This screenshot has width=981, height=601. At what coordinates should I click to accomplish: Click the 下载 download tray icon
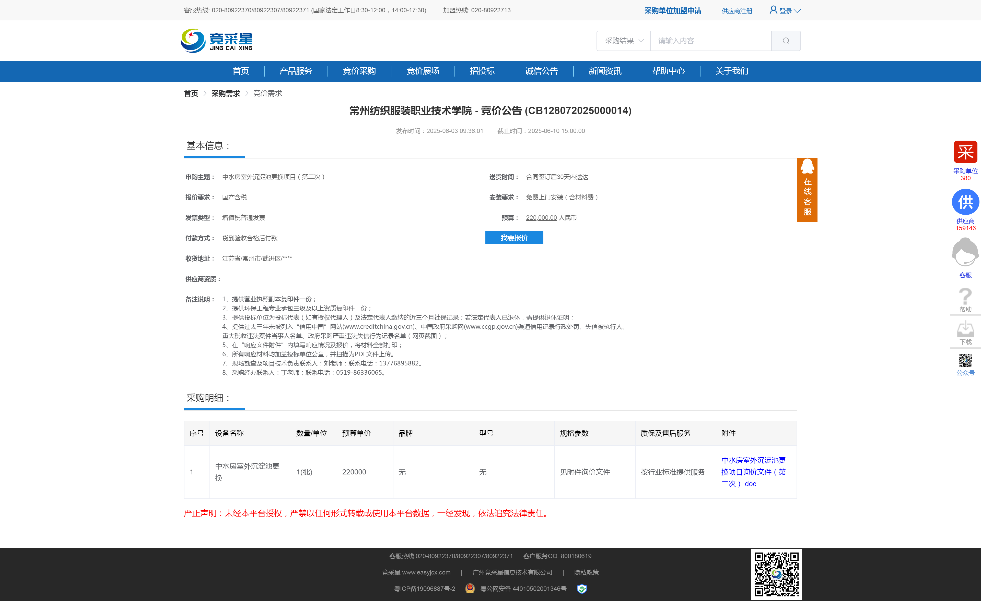coord(965,329)
